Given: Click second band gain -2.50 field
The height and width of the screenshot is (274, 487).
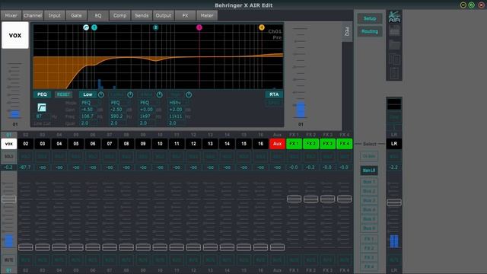Looking at the screenshot, I should [x=117, y=110].
